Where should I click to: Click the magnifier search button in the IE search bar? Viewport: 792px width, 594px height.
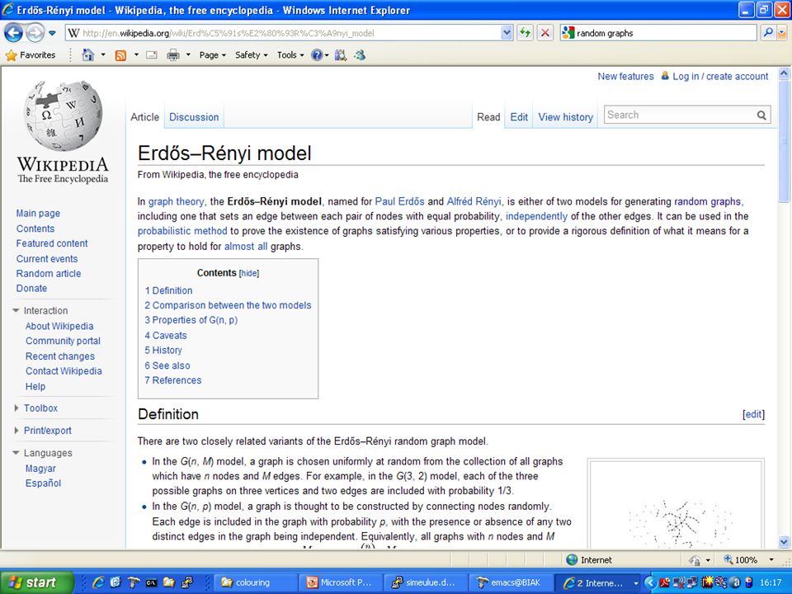(x=768, y=33)
